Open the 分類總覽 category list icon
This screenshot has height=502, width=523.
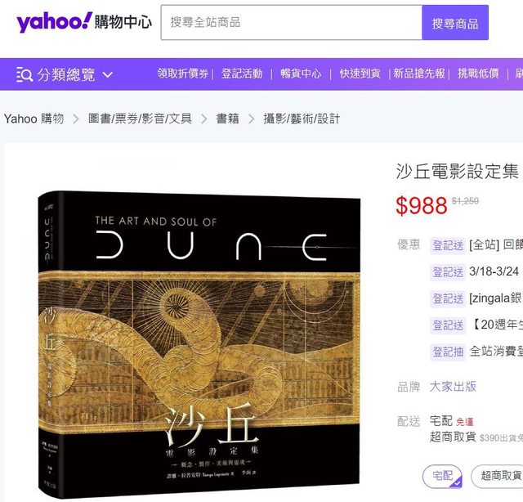pyautogui.click(x=25, y=74)
